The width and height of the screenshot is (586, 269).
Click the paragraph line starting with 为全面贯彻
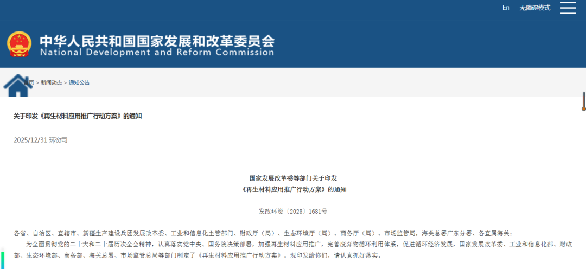[x=298, y=245]
